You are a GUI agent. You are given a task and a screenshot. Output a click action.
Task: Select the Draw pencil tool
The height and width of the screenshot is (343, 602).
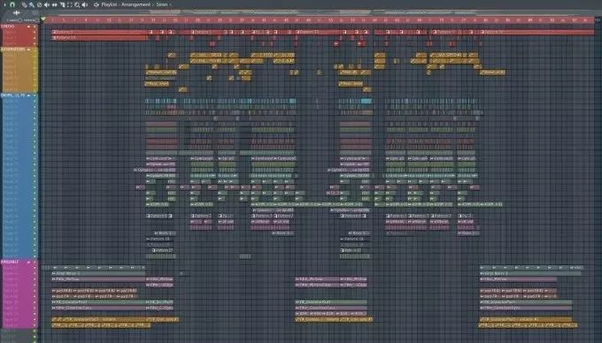pyautogui.click(x=24, y=5)
